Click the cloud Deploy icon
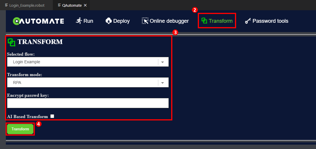The width and height of the screenshot is (316, 149). pyautogui.click(x=109, y=21)
